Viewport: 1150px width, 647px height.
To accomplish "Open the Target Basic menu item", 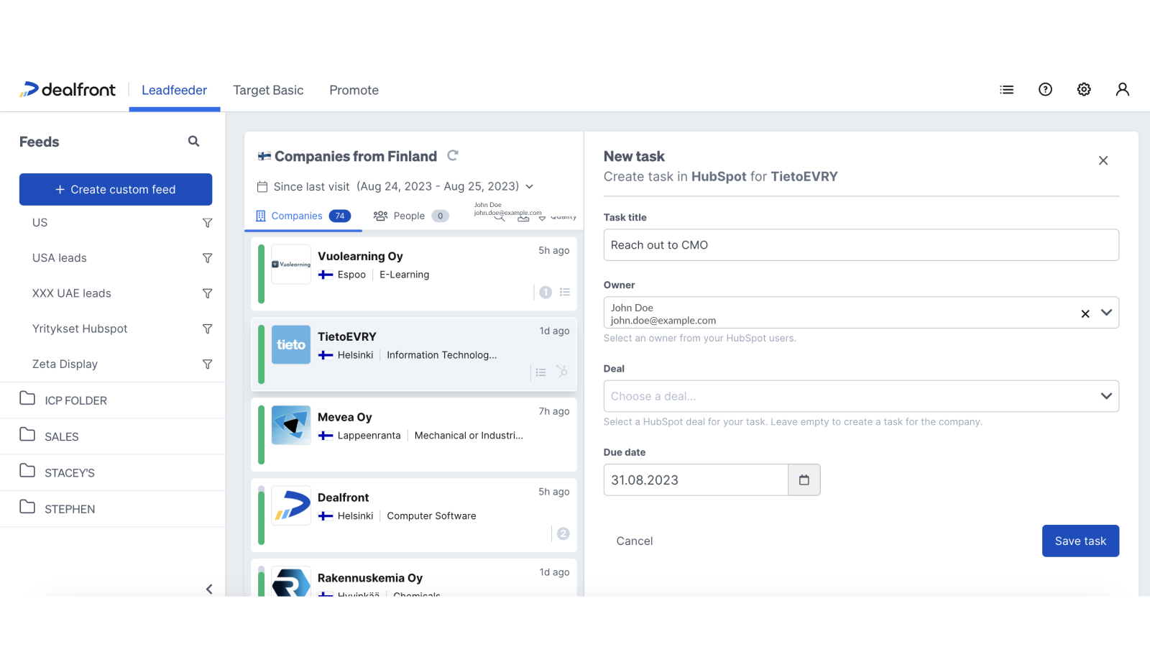I will click(268, 90).
